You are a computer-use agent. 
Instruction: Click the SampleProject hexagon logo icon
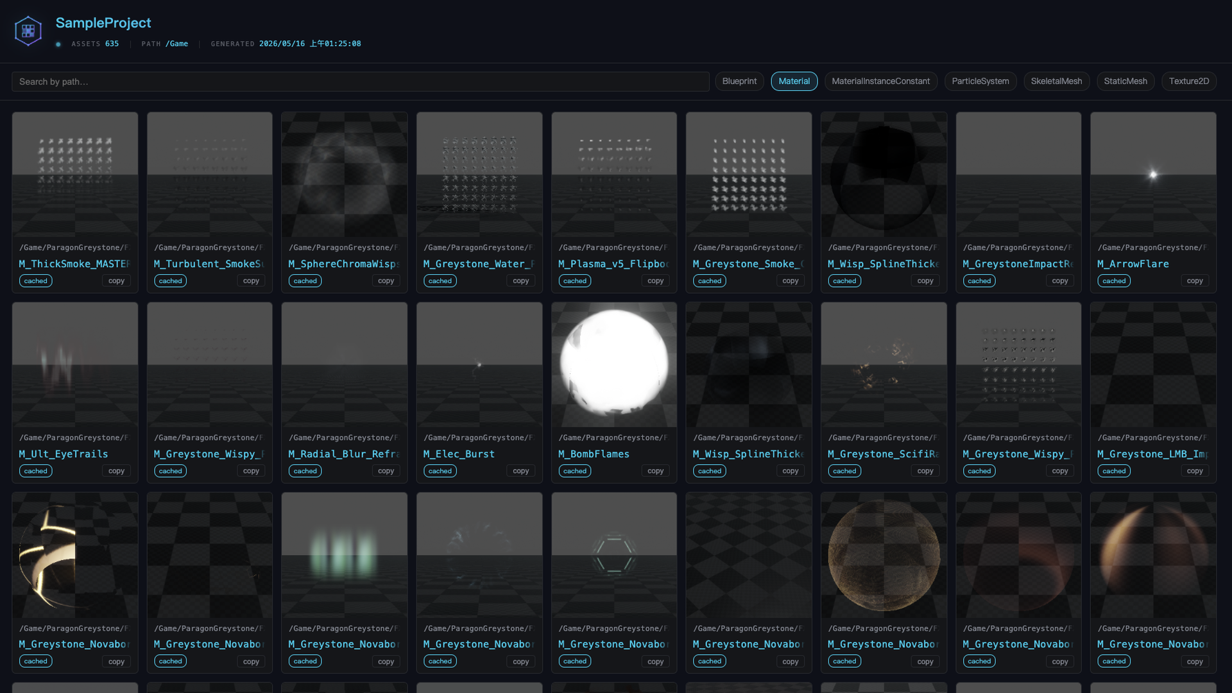pos(28,31)
